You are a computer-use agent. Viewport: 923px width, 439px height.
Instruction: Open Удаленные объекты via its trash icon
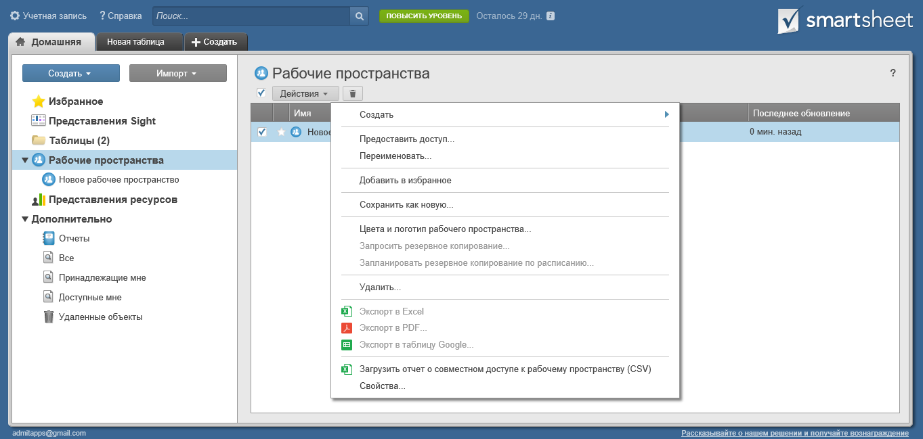tap(48, 316)
